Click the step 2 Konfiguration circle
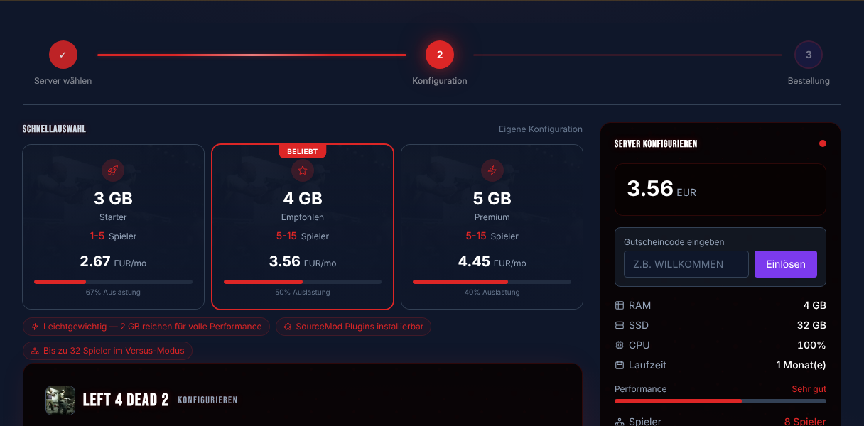 (x=440, y=55)
